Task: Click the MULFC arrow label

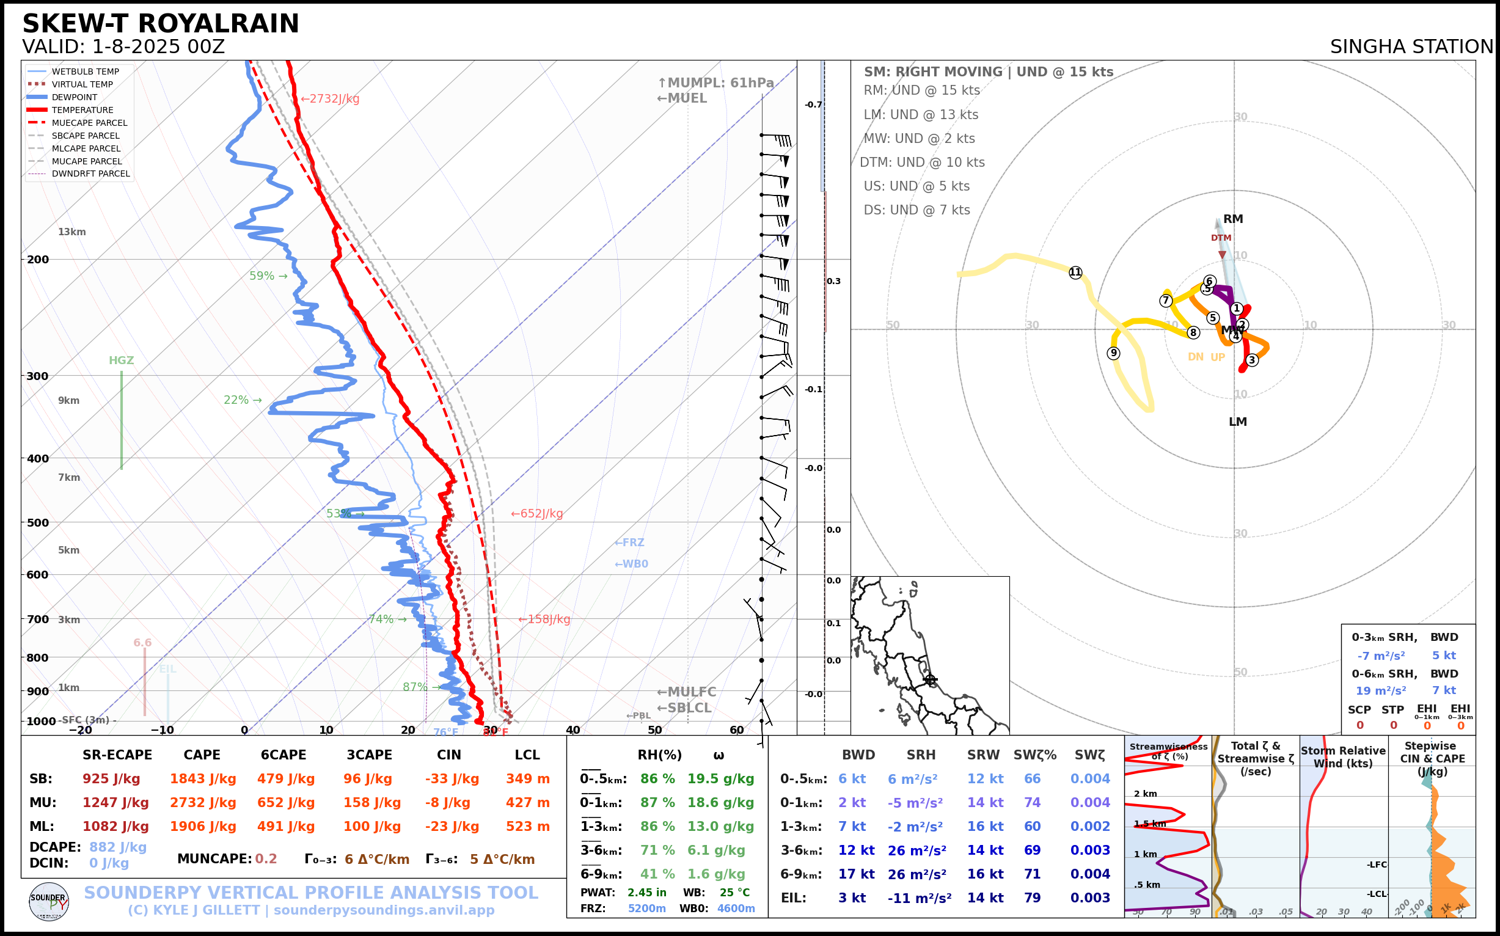Action: (686, 692)
